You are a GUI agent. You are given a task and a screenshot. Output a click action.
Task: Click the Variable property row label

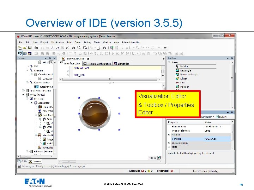click(x=176, y=139)
